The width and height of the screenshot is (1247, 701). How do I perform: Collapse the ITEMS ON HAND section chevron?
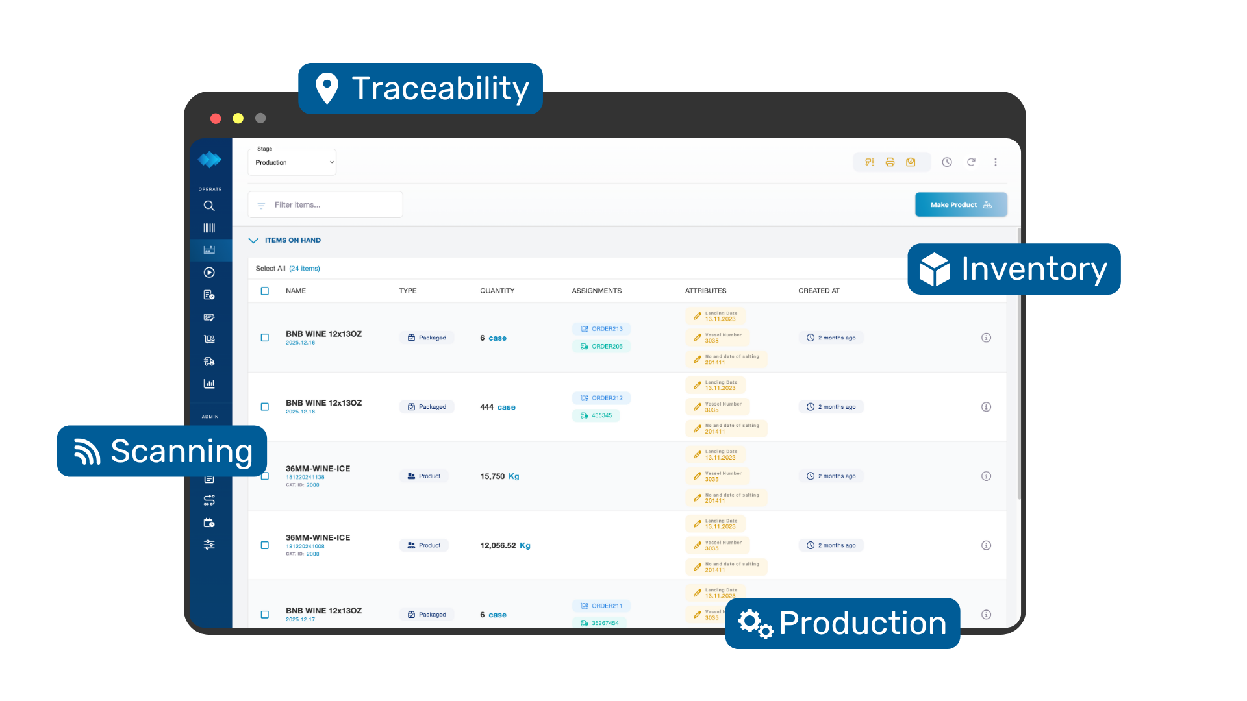tap(253, 240)
